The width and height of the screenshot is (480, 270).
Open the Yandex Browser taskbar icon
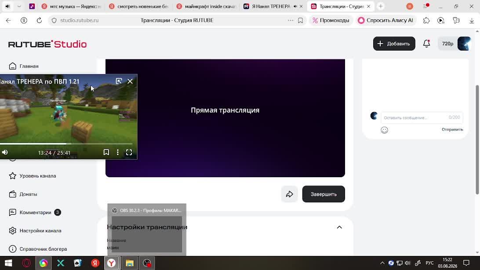pos(112,263)
